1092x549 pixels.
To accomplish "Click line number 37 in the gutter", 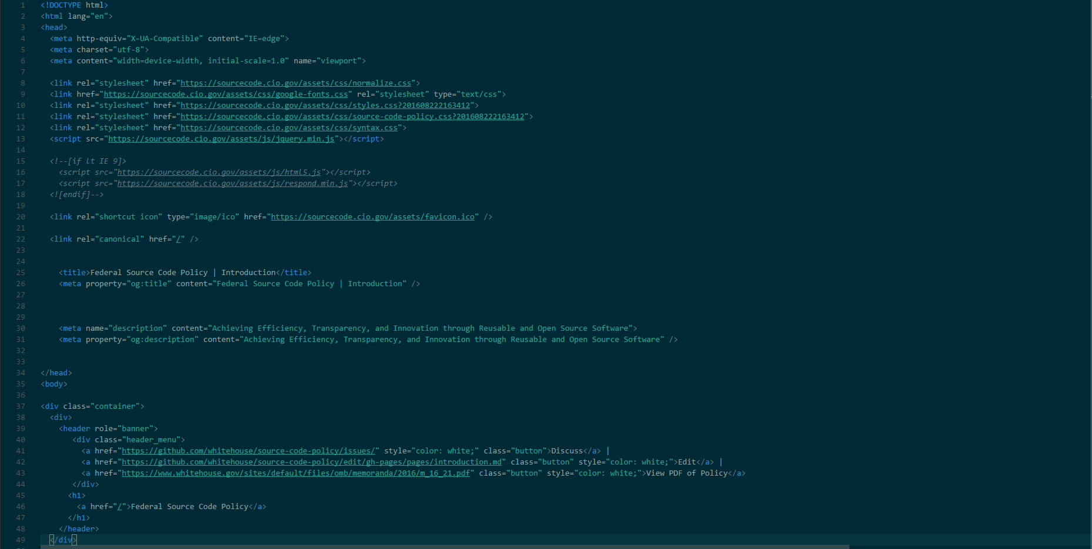I will tap(21, 406).
